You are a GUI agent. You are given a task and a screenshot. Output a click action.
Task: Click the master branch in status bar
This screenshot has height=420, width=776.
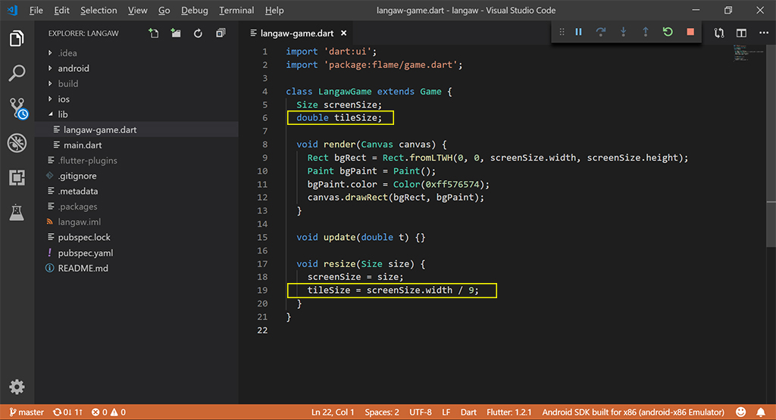pos(27,412)
